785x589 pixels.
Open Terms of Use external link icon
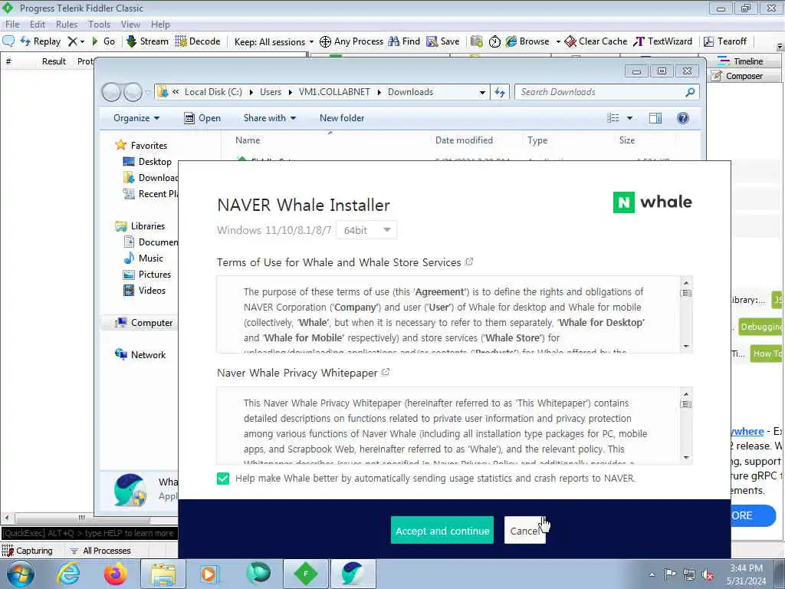click(x=469, y=262)
